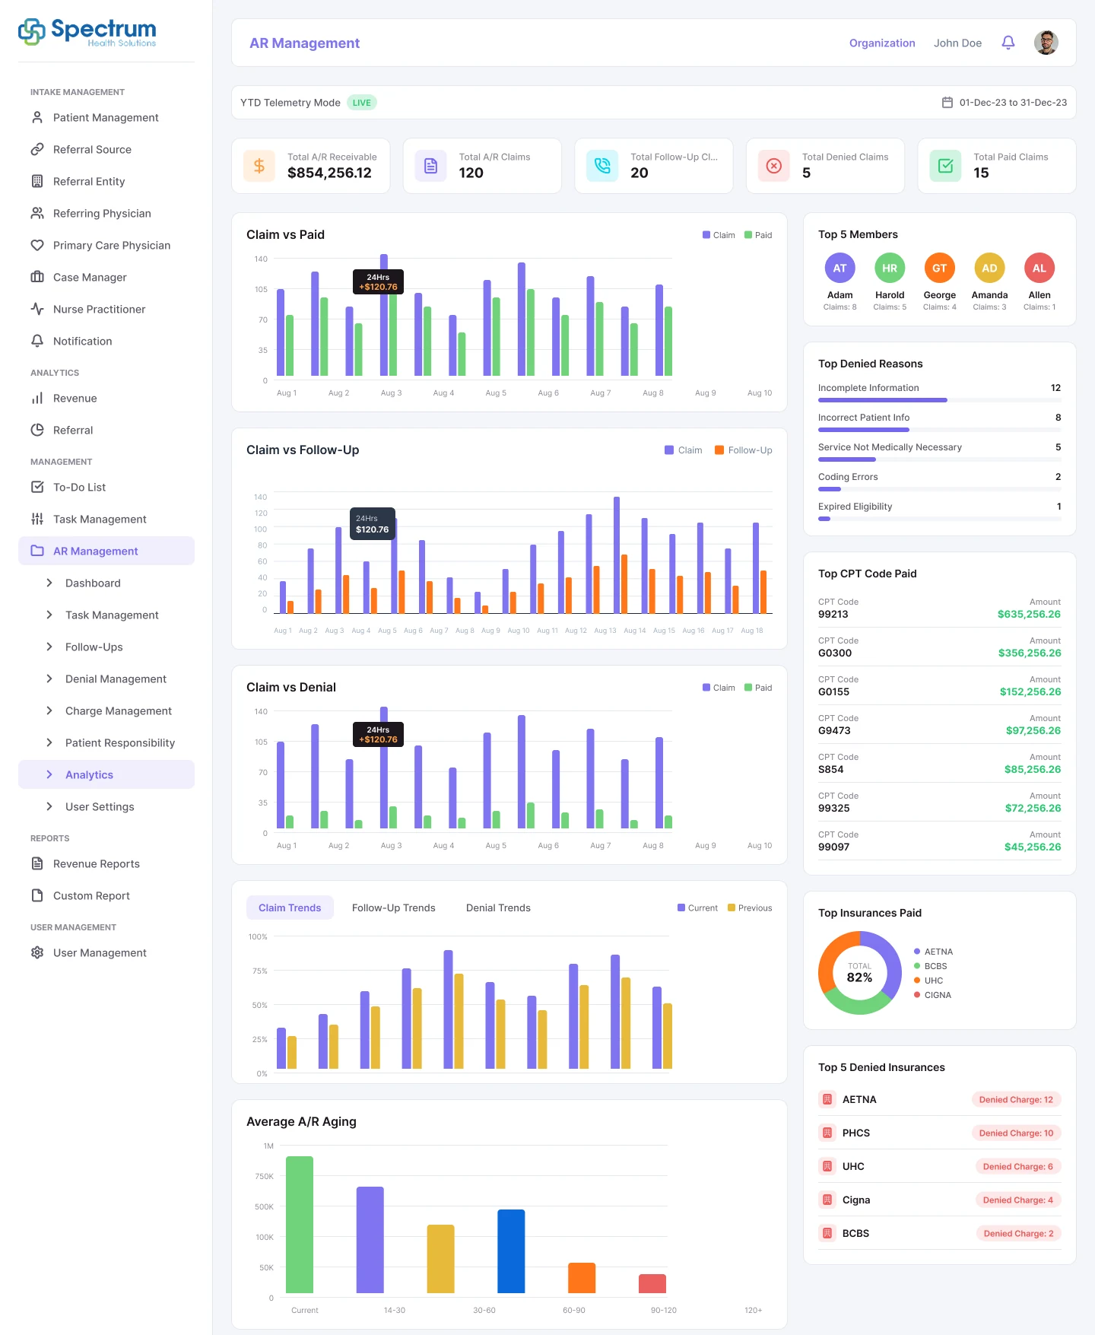Viewport: 1095px width, 1335px height.
Task: Click the Denied Charge: 12 badge for AETNA
Action: tap(1016, 1100)
